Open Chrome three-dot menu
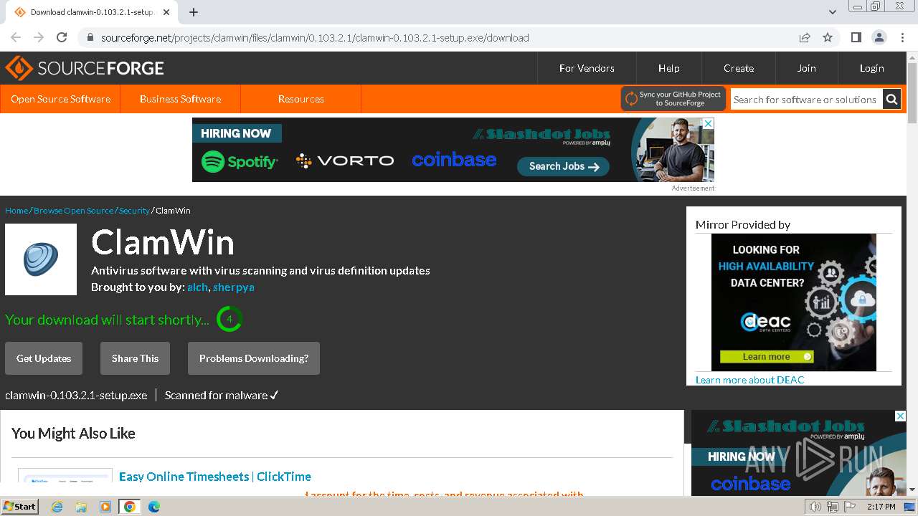 pyautogui.click(x=902, y=38)
